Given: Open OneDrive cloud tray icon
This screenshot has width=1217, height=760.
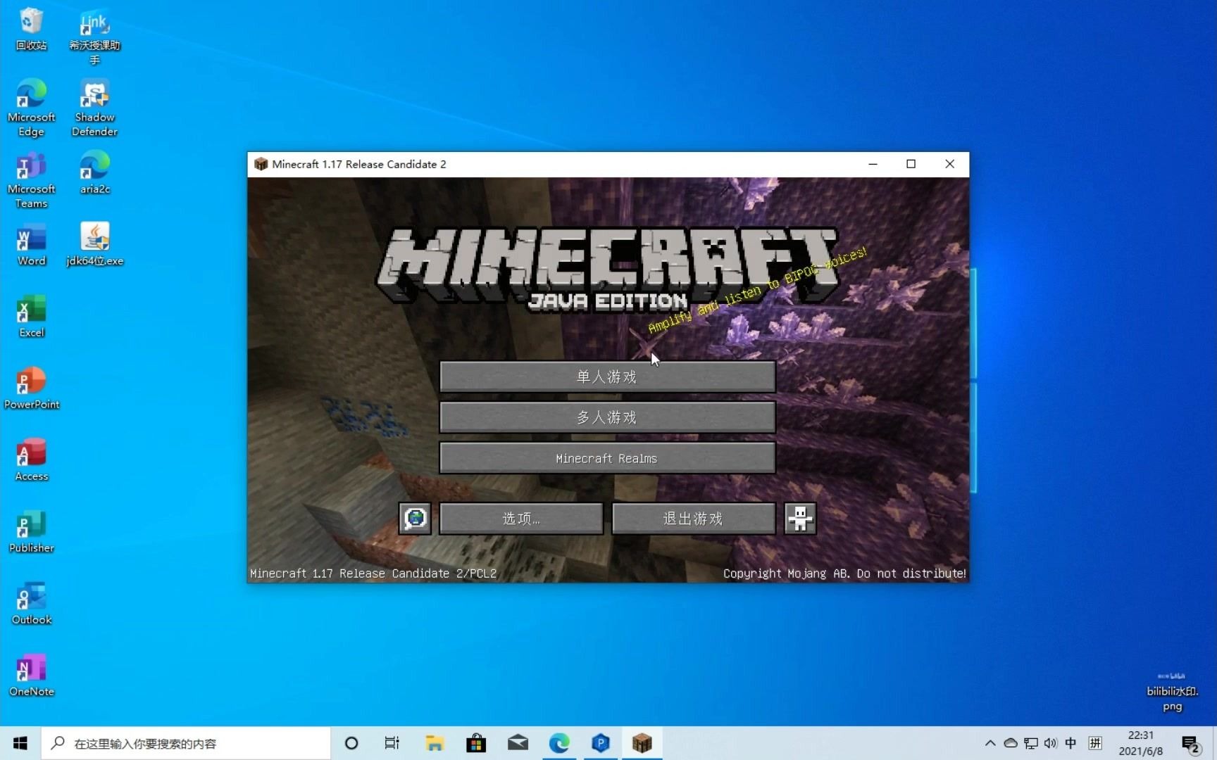Looking at the screenshot, I should [1010, 743].
